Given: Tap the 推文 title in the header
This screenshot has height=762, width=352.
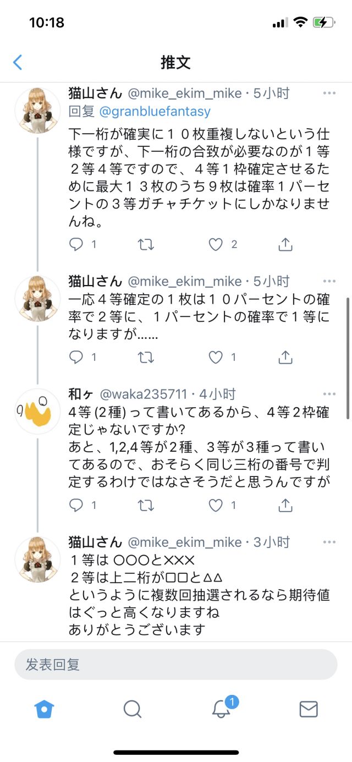Looking at the screenshot, I should (176, 63).
